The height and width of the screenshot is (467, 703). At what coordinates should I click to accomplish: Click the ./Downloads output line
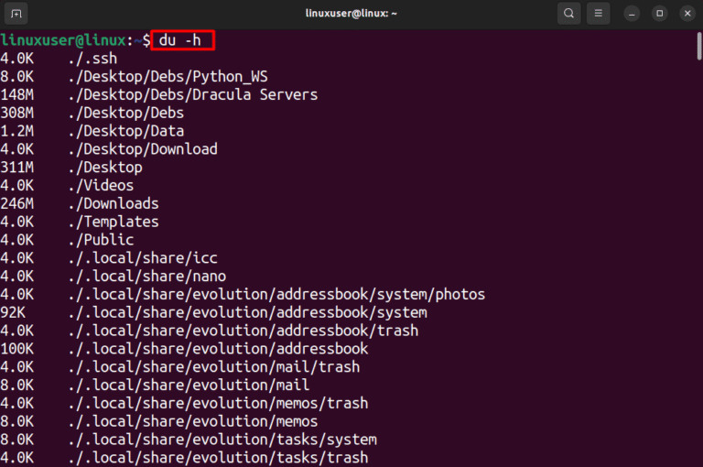(x=80, y=203)
